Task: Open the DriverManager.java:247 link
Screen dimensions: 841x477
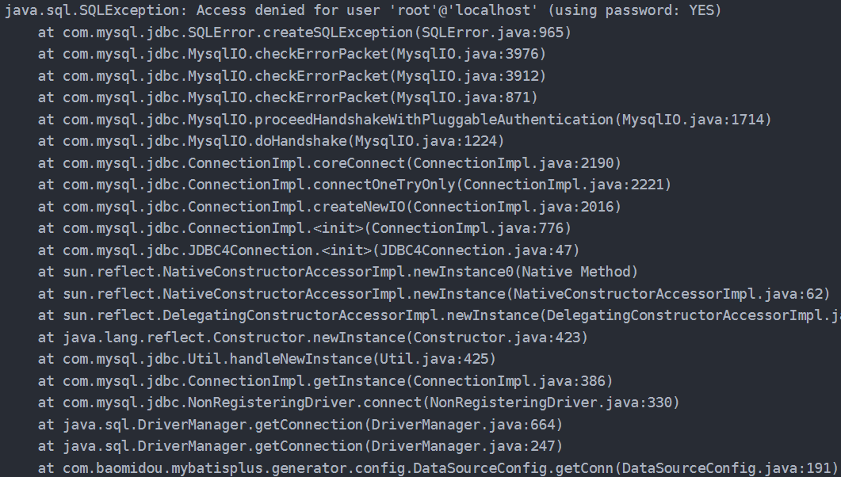Action: click(x=487, y=446)
